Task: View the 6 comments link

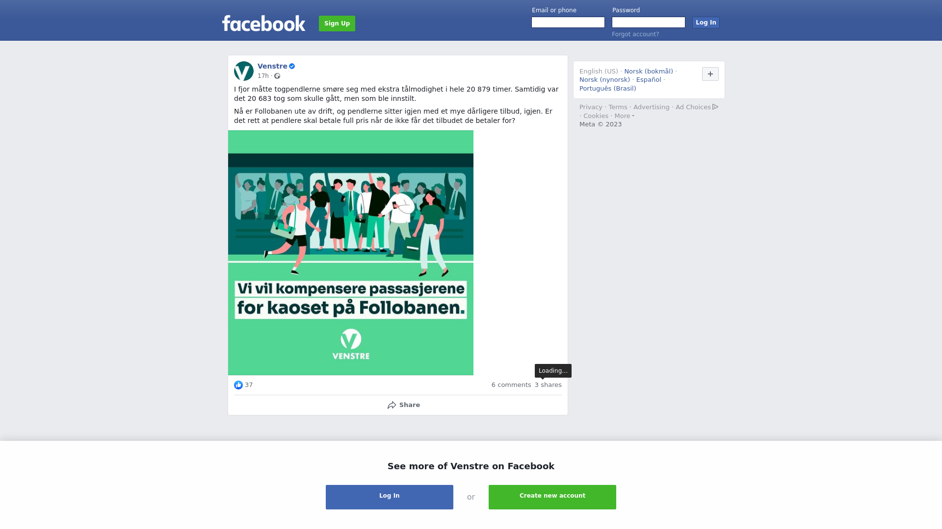Action: (x=511, y=385)
